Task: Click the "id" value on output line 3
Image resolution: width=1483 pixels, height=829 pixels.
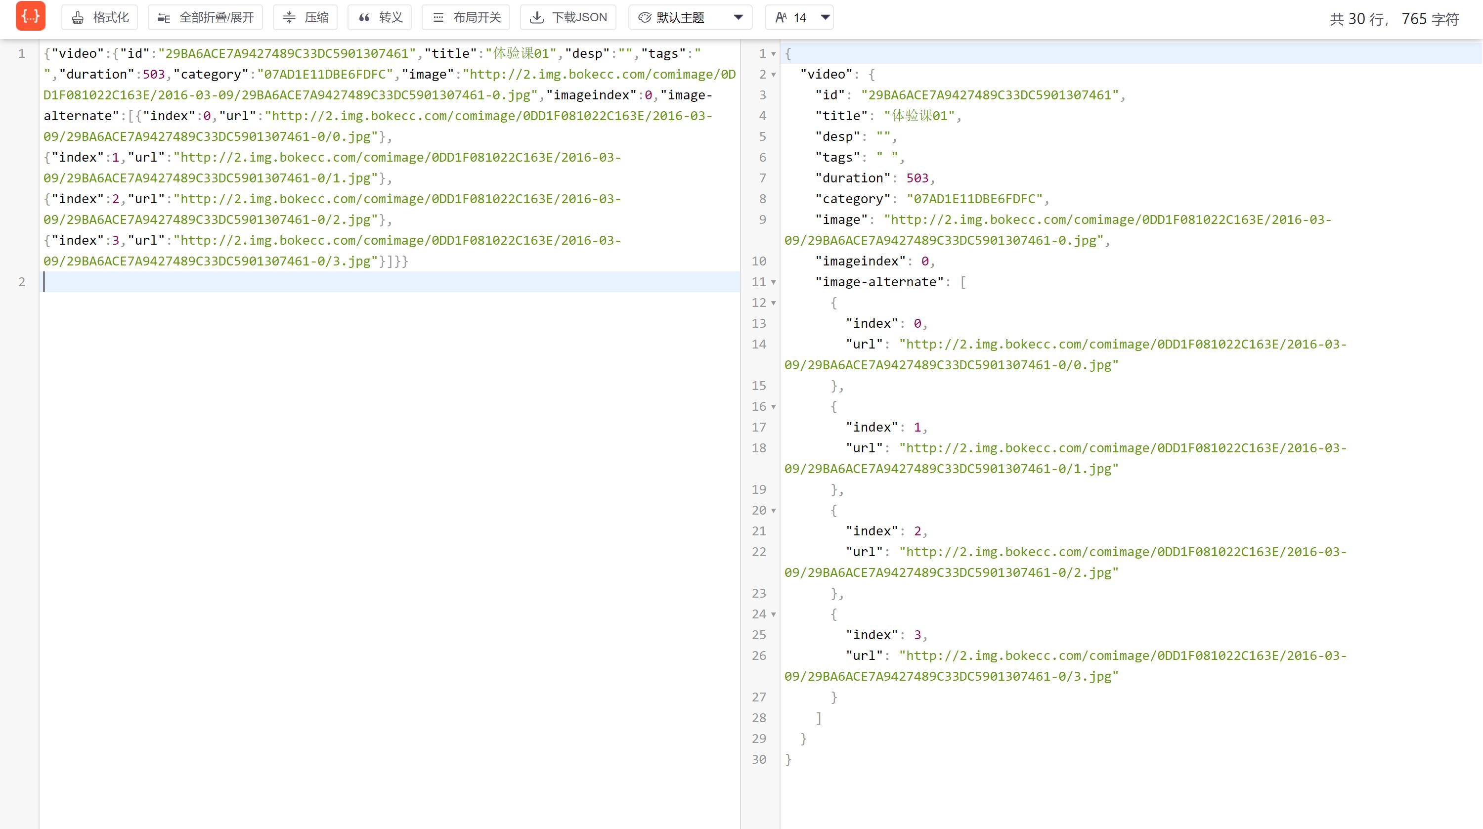Action: (990, 95)
